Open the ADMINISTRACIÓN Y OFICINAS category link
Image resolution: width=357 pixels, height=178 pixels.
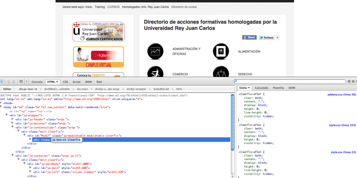point(187,51)
